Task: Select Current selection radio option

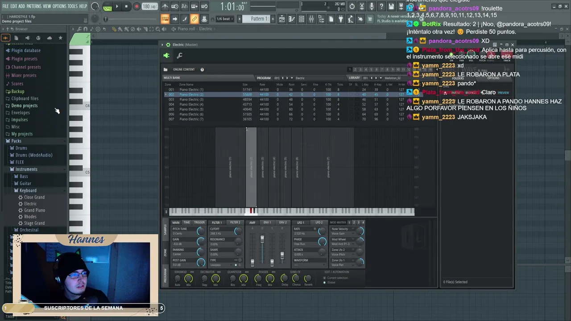Action: [x=335, y=278]
